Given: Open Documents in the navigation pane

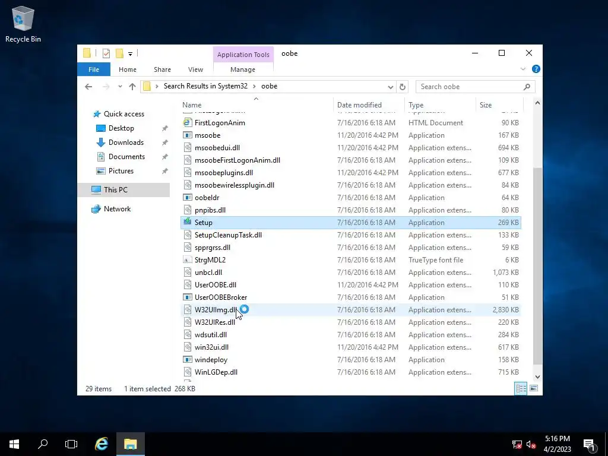Looking at the screenshot, I should [126, 157].
